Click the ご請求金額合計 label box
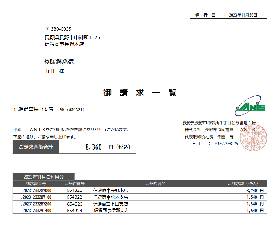Viewport: 273px width, 225px height. click(x=36, y=147)
